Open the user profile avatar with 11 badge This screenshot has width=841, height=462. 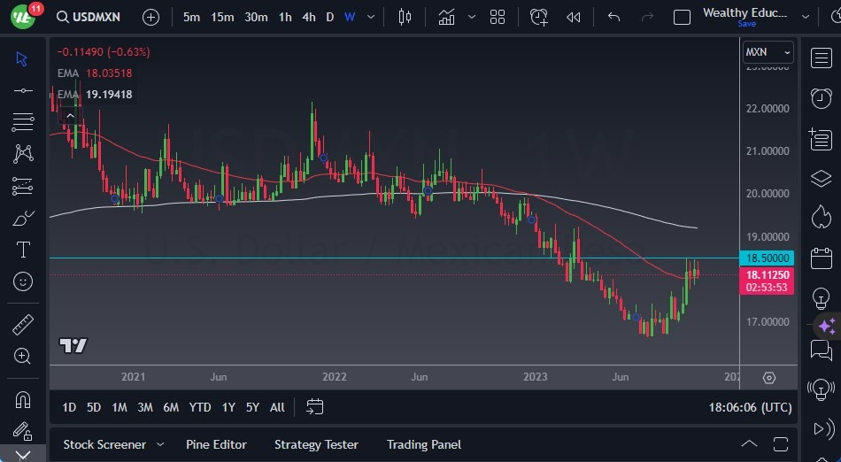click(x=23, y=16)
